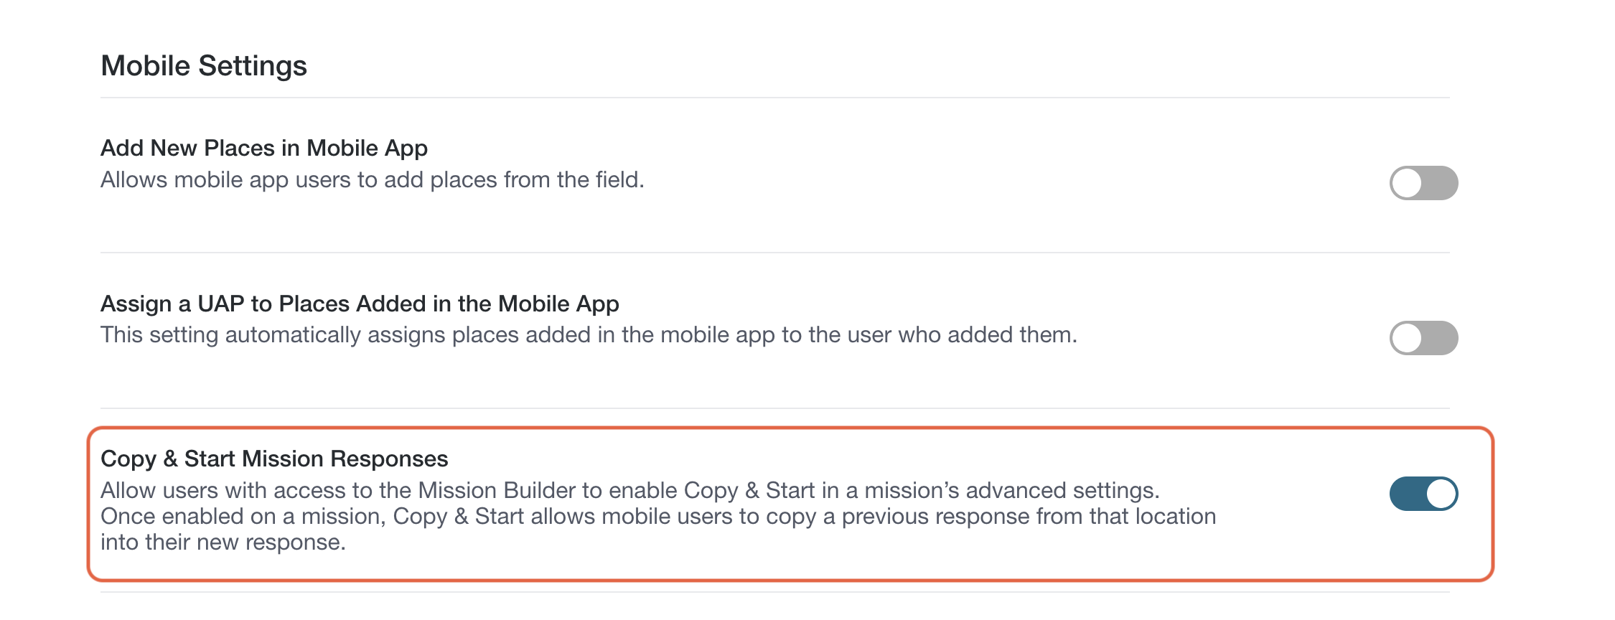Select the Copy & Start Mission Responses title
The width and height of the screenshot is (1615, 620).
coord(274,459)
